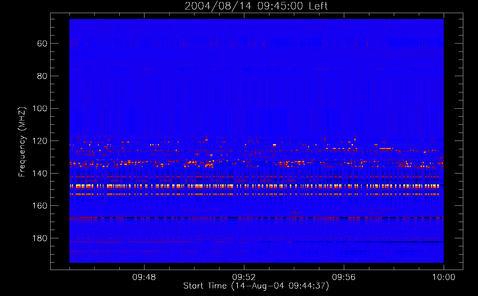This screenshot has width=478, height=296.
Task: Click the 160 MHz frequency tick label
Action: pos(40,206)
